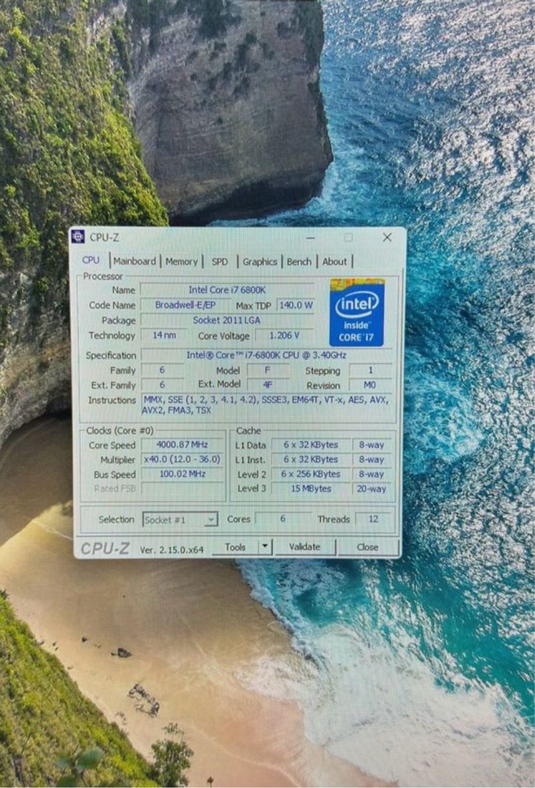Image resolution: width=535 pixels, height=788 pixels.
Task: Select the Code Name value Broadwell-E/EP
Action: (x=185, y=304)
